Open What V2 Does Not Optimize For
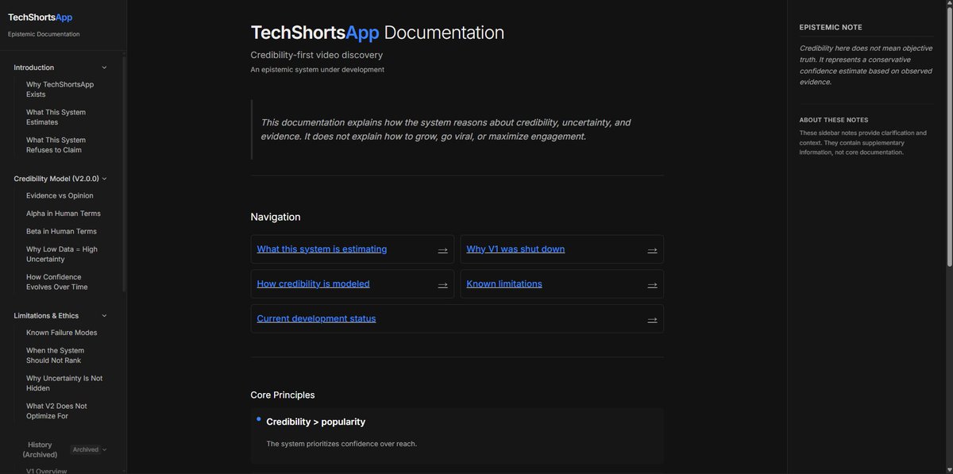This screenshot has height=474, width=953. 56,410
